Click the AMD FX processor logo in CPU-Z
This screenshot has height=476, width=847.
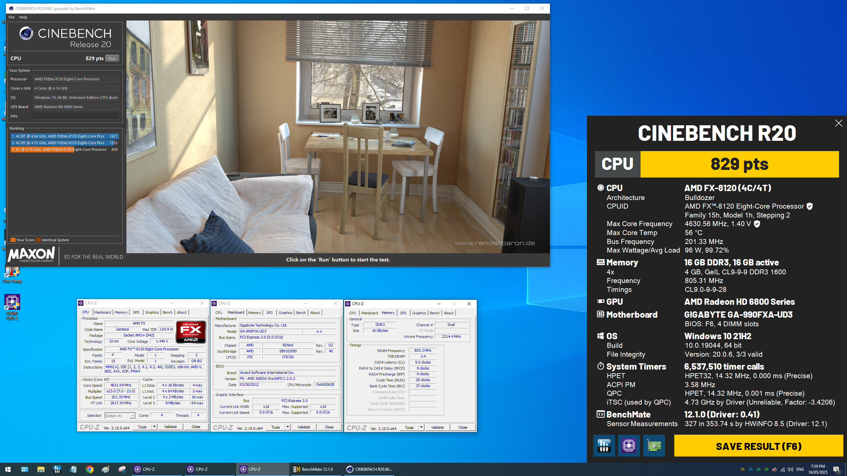[191, 332]
